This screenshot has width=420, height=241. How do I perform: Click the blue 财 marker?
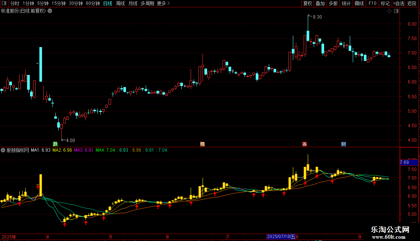tap(343, 144)
